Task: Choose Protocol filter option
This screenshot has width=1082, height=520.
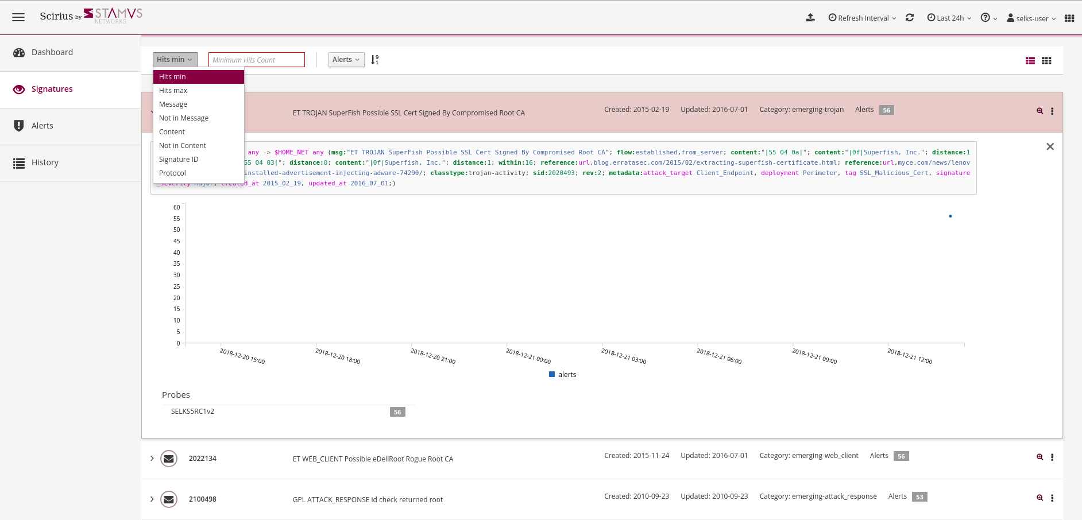Action: coord(199,173)
